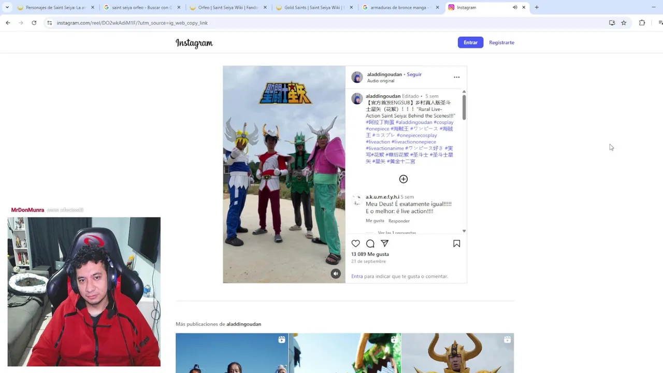Click Audio original link

coord(381,81)
